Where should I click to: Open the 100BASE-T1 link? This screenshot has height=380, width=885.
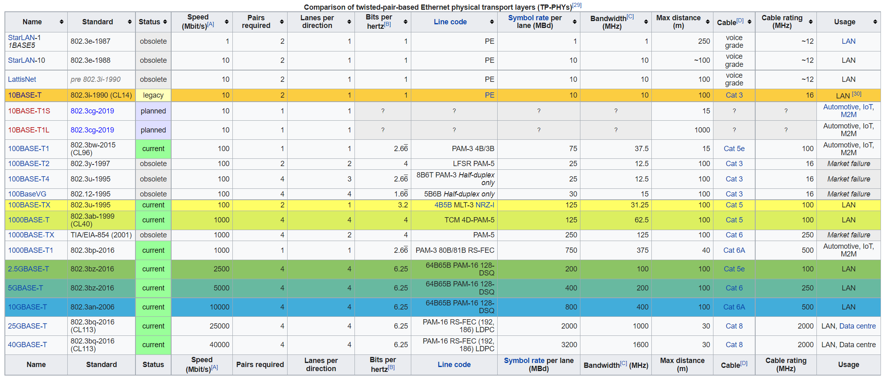28,149
